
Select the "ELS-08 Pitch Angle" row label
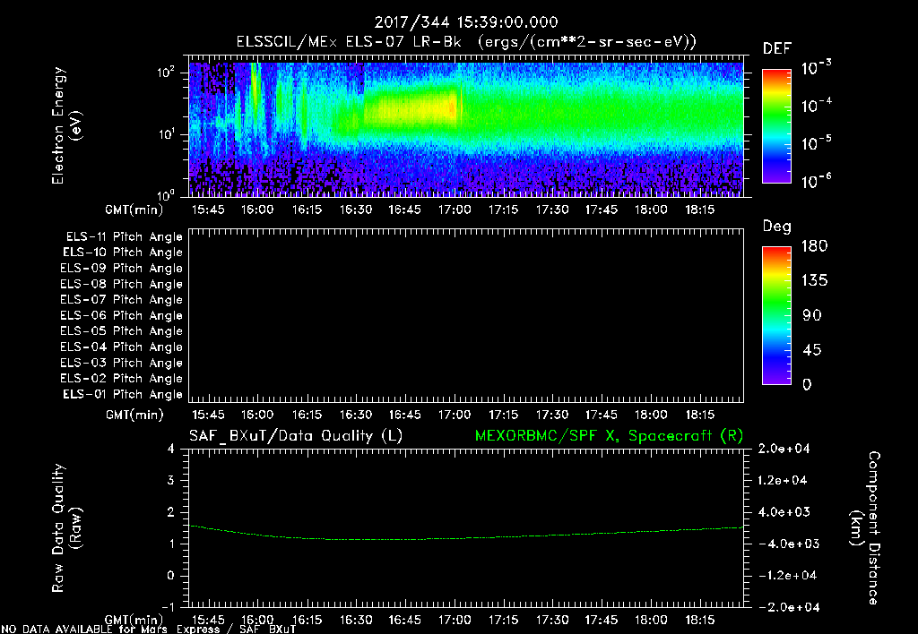121,284
